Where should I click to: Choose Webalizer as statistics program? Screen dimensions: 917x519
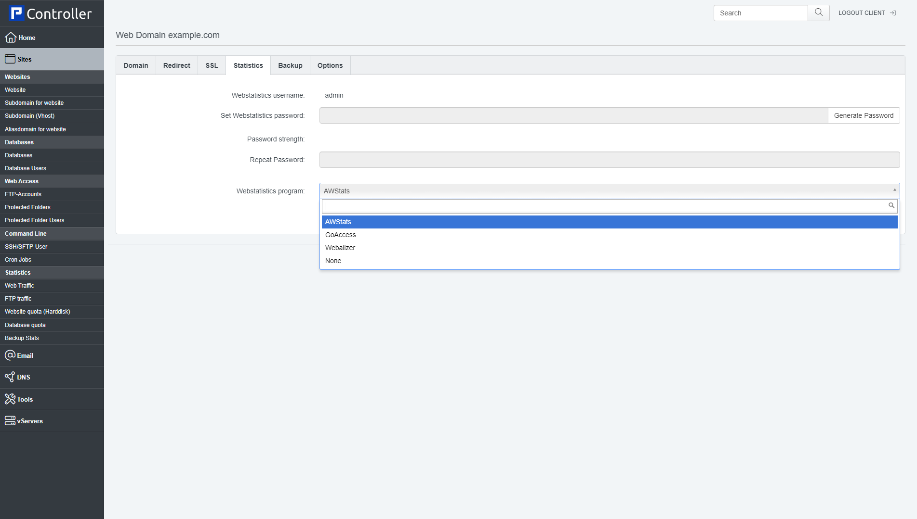340,248
